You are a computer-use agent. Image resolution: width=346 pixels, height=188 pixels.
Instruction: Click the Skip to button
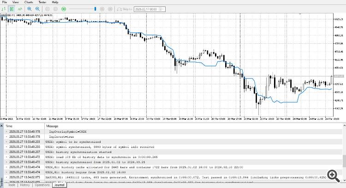click(x=125, y=9)
